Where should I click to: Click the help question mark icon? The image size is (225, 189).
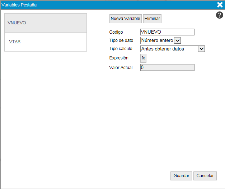point(220,15)
